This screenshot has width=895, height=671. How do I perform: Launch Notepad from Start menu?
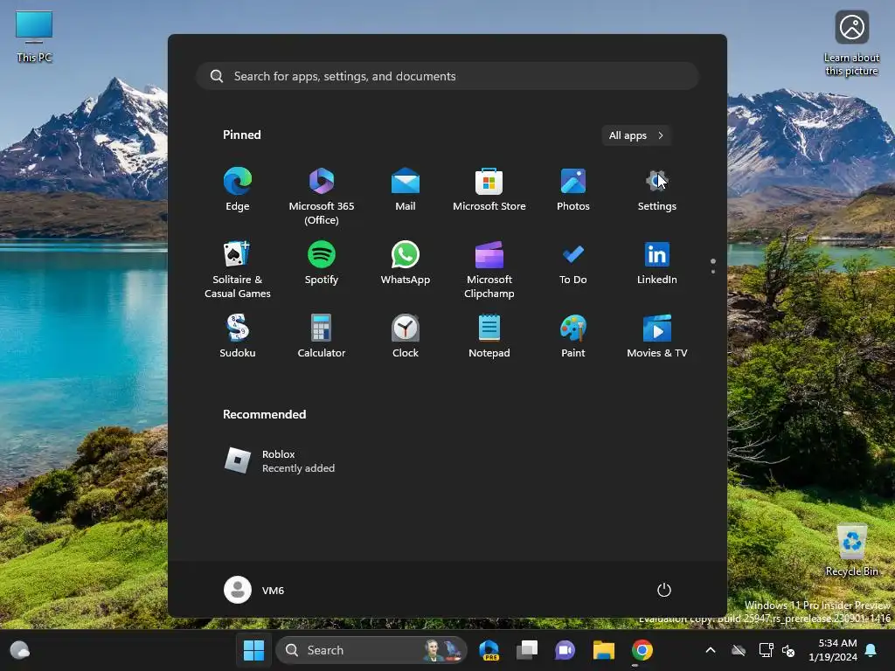tap(489, 337)
